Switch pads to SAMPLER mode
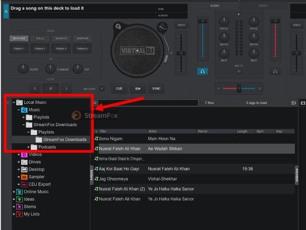Viewport: 306px width, 230px height. [x=82, y=38]
